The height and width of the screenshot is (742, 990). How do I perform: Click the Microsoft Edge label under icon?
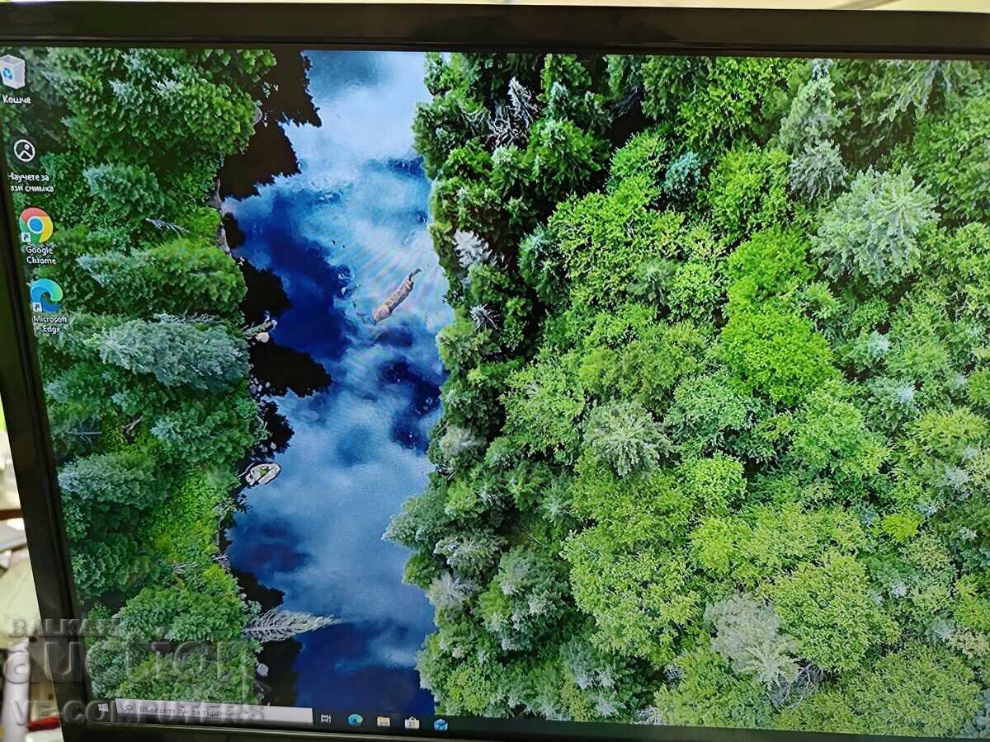50,323
